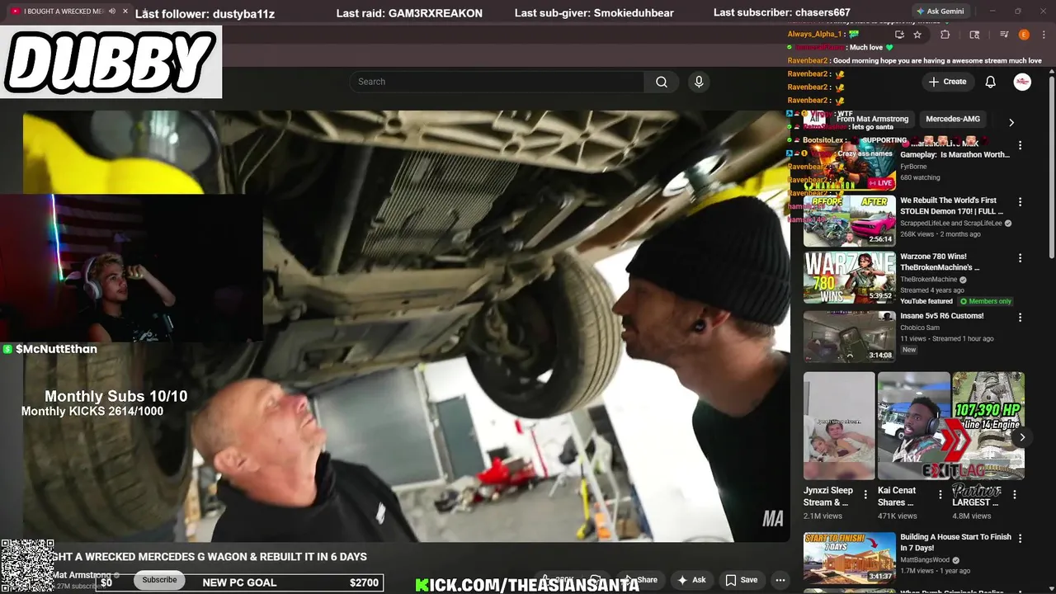
Task: Click the Create button
Action: (947, 82)
